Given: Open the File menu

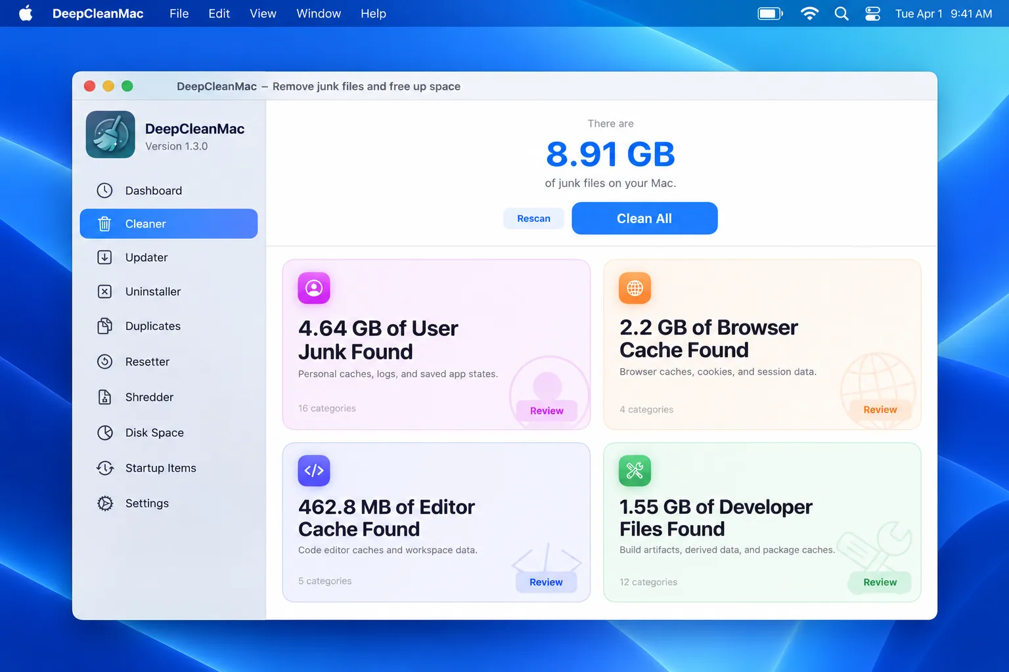Looking at the screenshot, I should pos(179,14).
